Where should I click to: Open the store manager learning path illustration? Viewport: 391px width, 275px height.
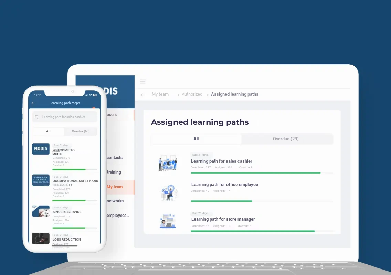pyautogui.click(x=168, y=221)
